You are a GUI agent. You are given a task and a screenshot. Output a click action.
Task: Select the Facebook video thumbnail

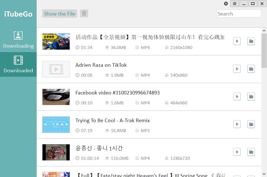pos(56,97)
